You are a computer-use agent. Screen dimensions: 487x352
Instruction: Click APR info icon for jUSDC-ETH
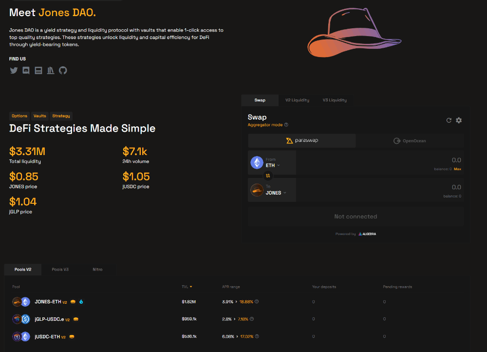click(x=257, y=336)
